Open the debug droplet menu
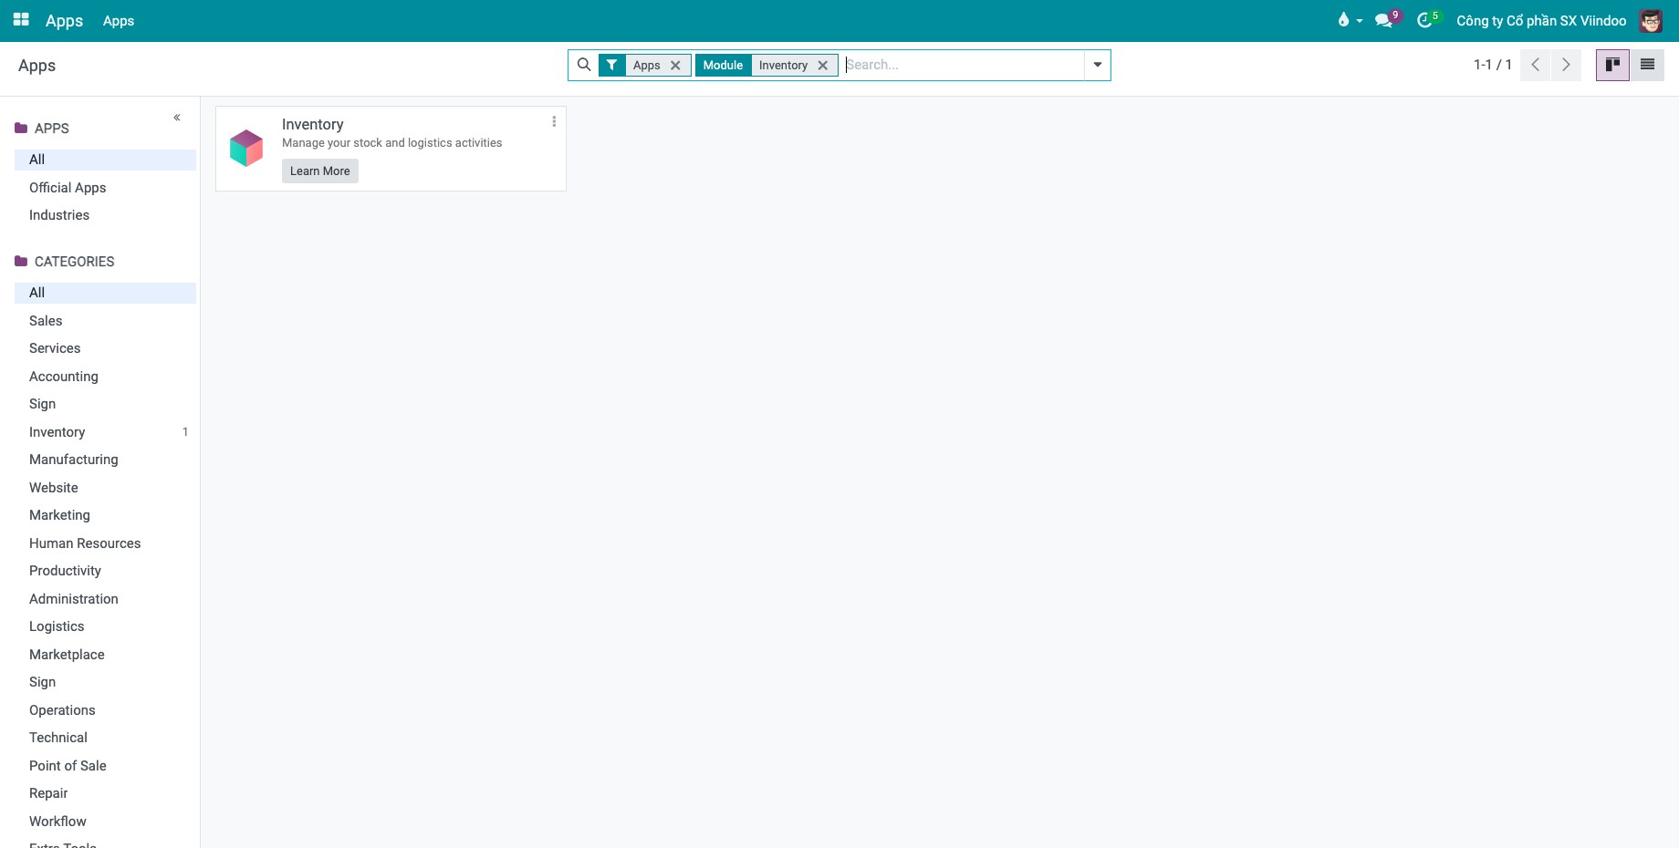Image resolution: width=1679 pixels, height=848 pixels. click(x=1349, y=20)
